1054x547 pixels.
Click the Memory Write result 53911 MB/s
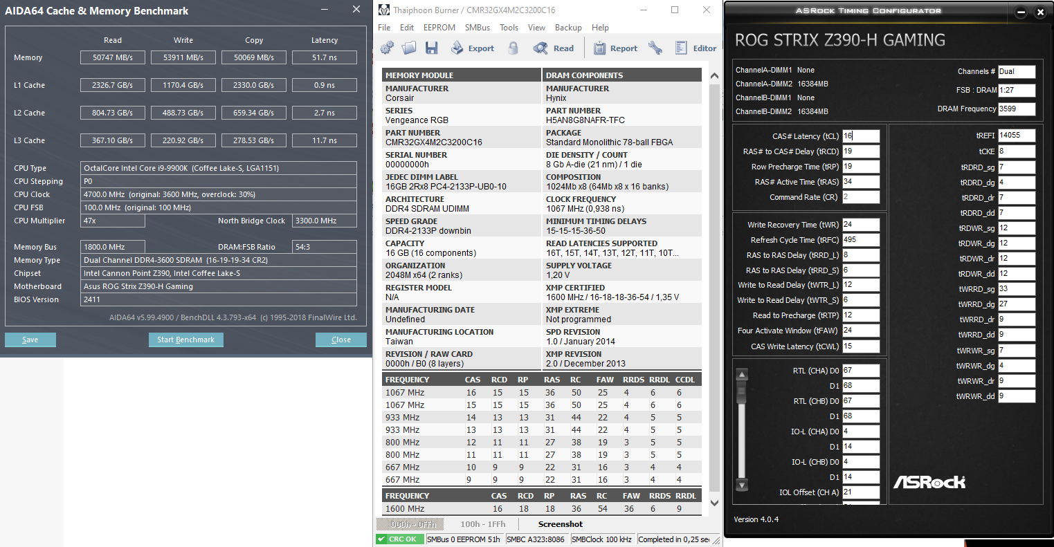(x=183, y=57)
